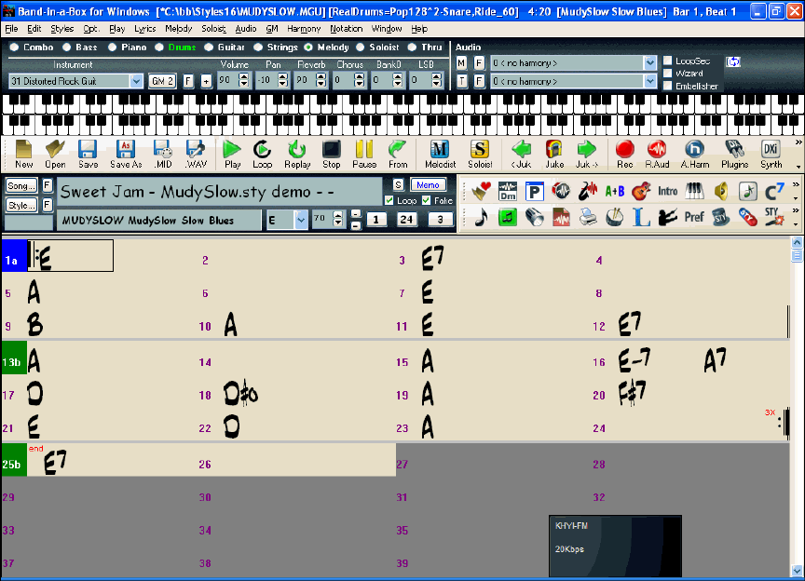Screen dimensions: 805x581
Task: Toggle the Fake checkbox
Action: click(x=426, y=200)
